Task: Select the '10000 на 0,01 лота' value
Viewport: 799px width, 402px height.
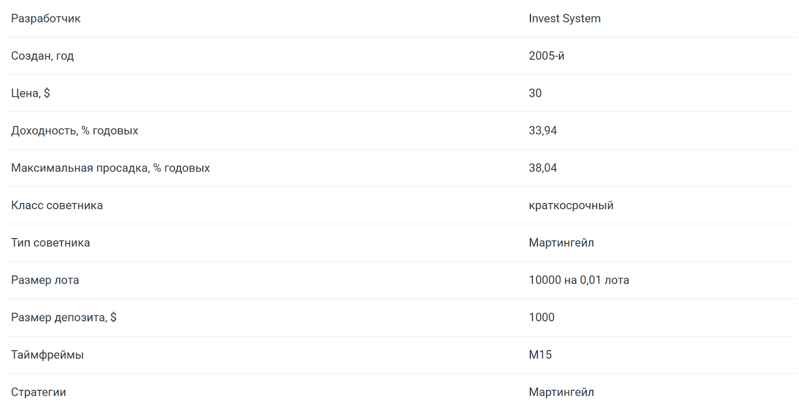Action: 579,280
